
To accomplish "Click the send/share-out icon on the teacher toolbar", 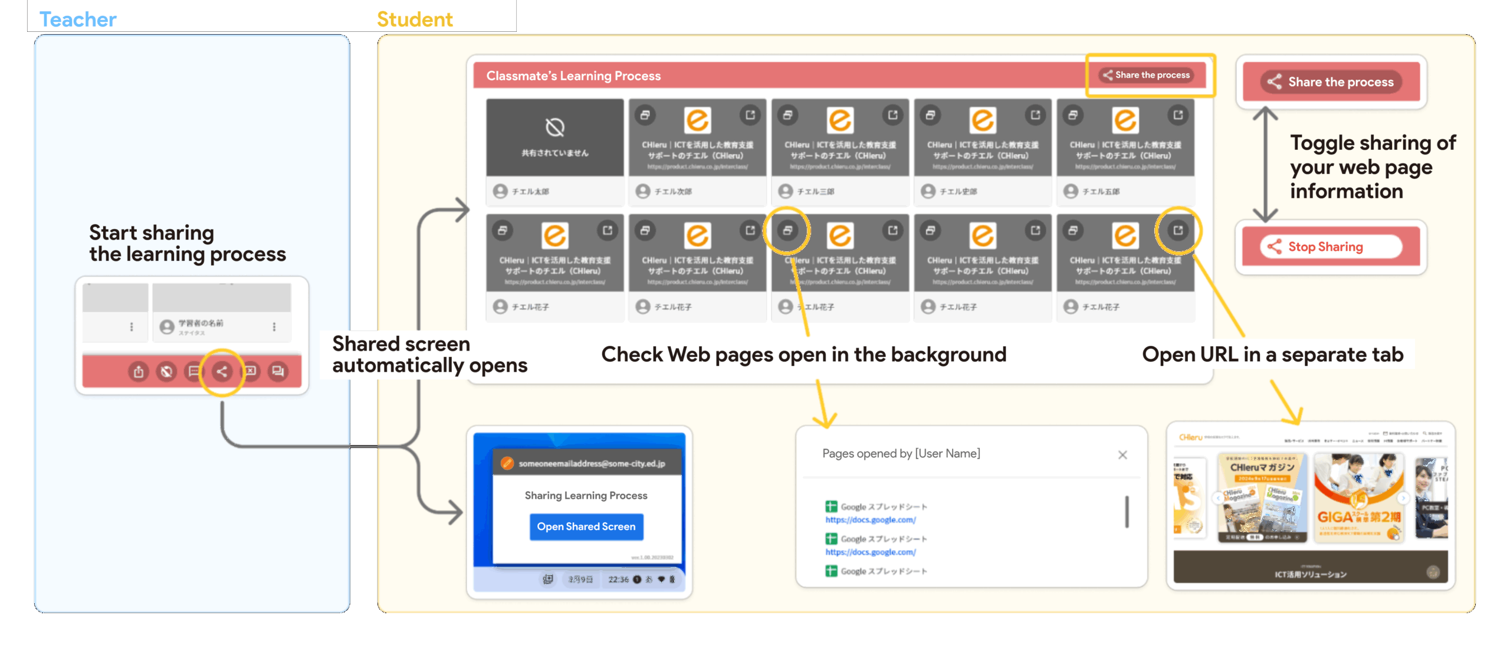I will pyautogui.click(x=139, y=372).
